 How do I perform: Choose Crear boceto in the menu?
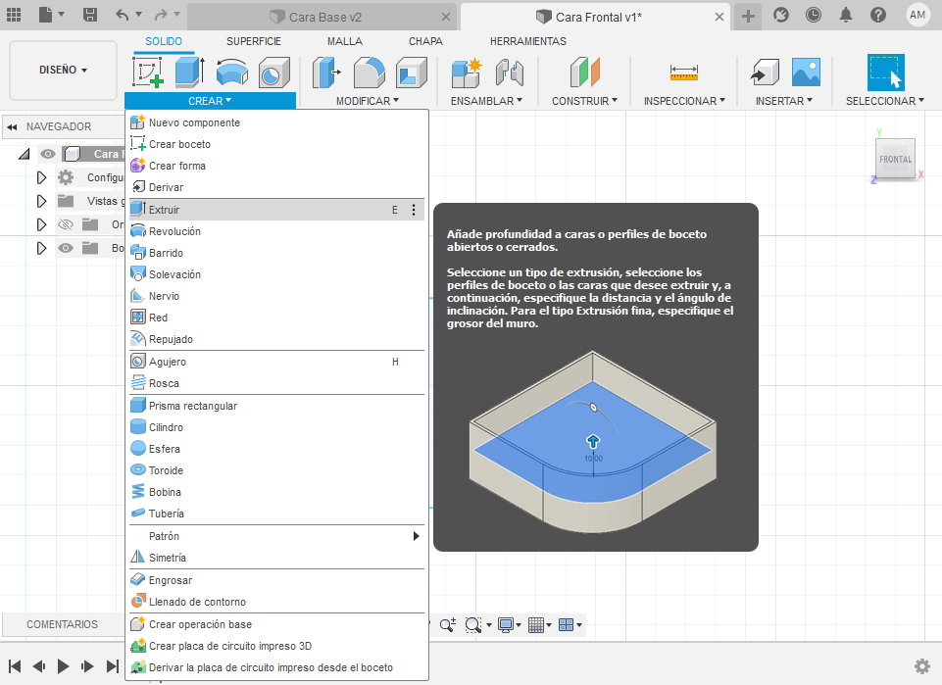[277, 144]
